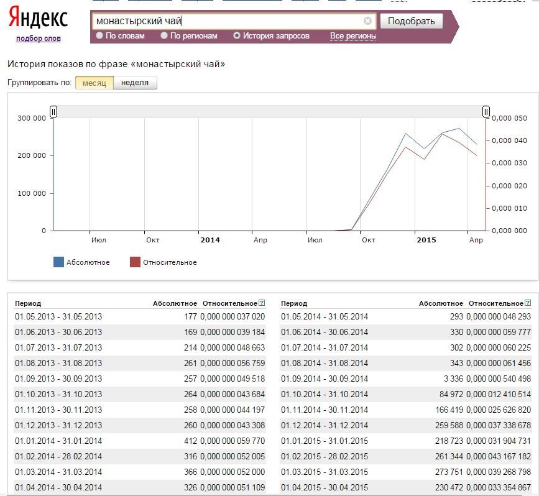Click the relative value 0,000 000 037 020

pyautogui.click(x=233, y=316)
